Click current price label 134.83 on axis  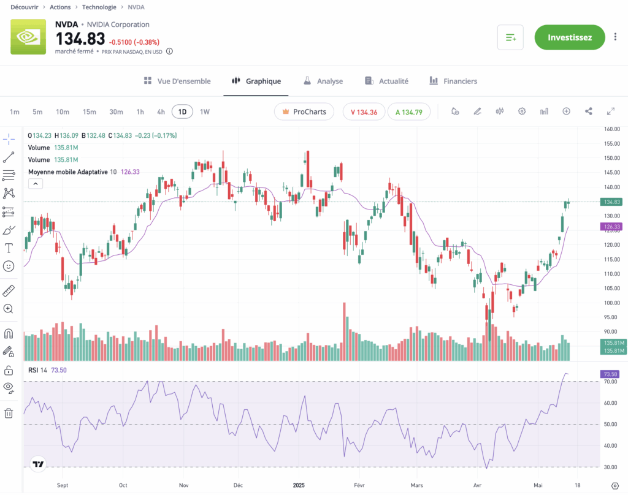coord(611,202)
